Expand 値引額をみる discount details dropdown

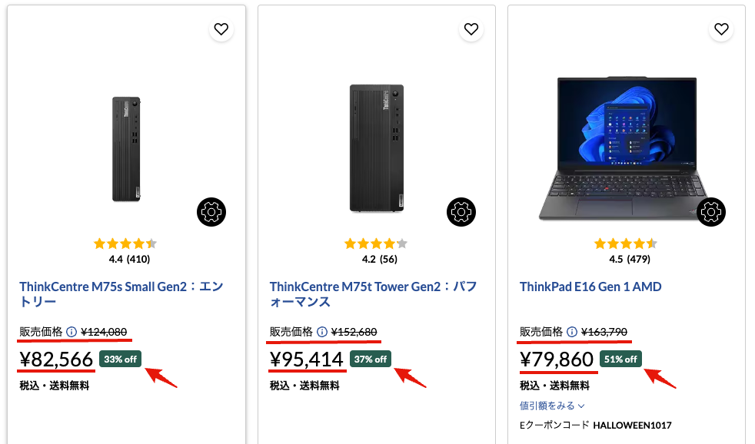(552, 406)
